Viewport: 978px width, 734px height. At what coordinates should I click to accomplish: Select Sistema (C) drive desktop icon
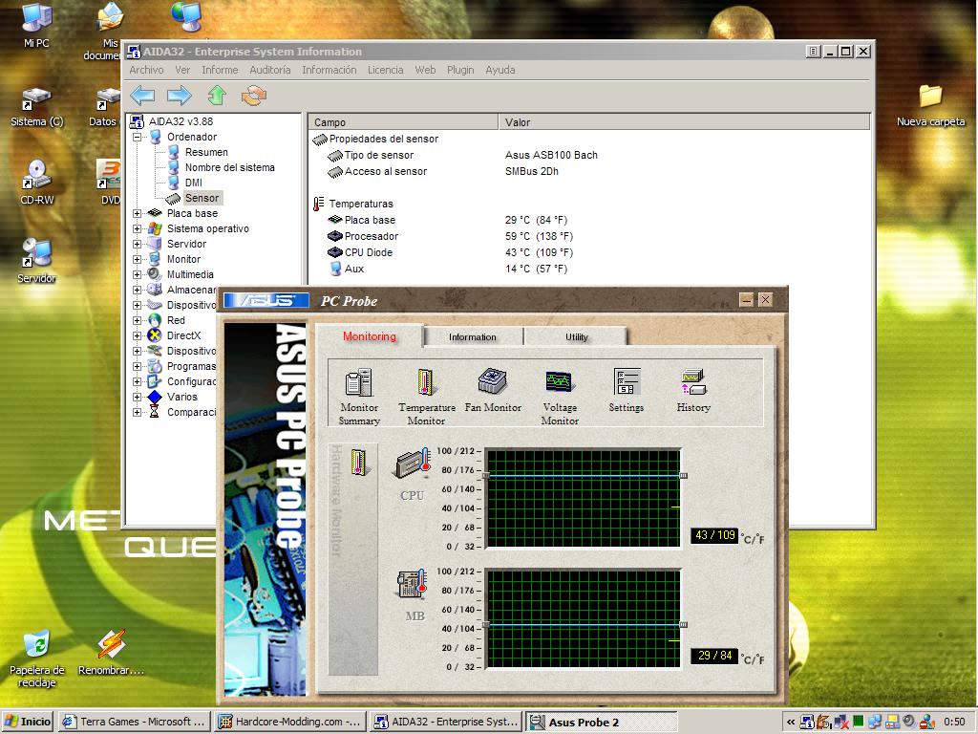pyautogui.click(x=37, y=107)
